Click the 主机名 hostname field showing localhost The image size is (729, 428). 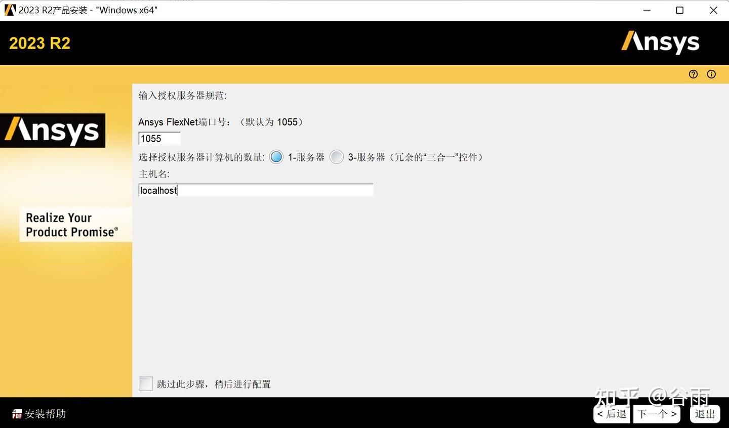click(x=256, y=190)
